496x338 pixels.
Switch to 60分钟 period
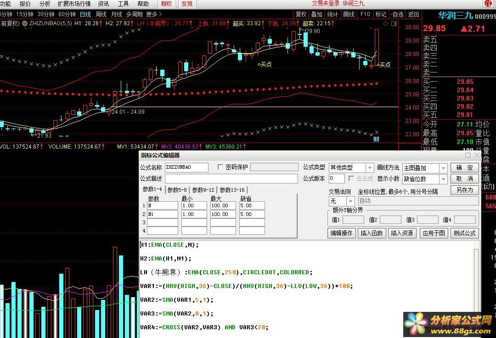pyautogui.click(x=67, y=14)
